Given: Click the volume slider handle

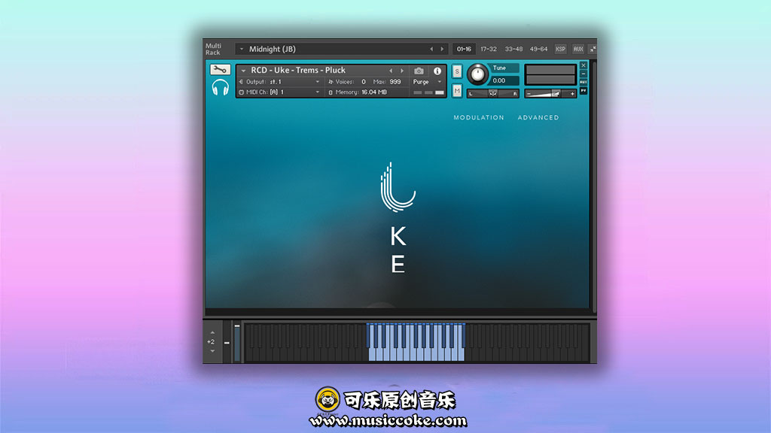Looking at the screenshot, I should coord(556,94).
